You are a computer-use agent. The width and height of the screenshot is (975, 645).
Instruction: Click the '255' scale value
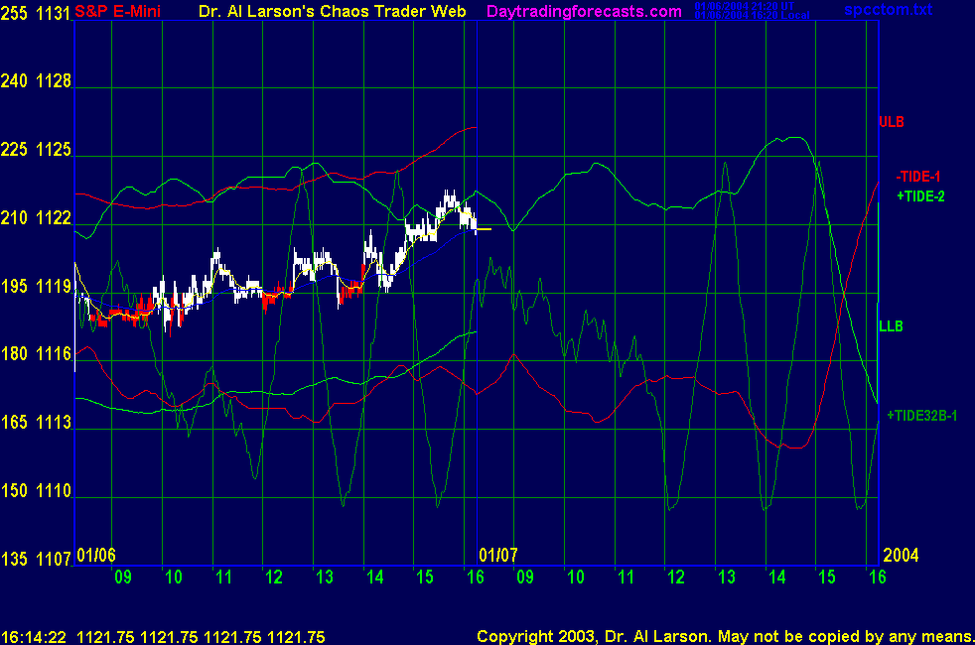click(x=14, y=13)
